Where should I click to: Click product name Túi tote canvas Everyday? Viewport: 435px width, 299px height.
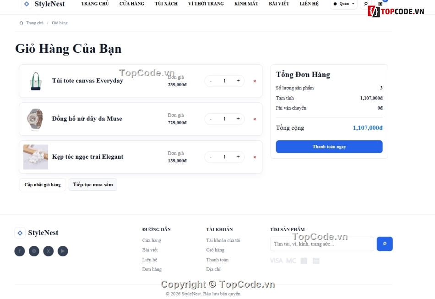[87, 81]
